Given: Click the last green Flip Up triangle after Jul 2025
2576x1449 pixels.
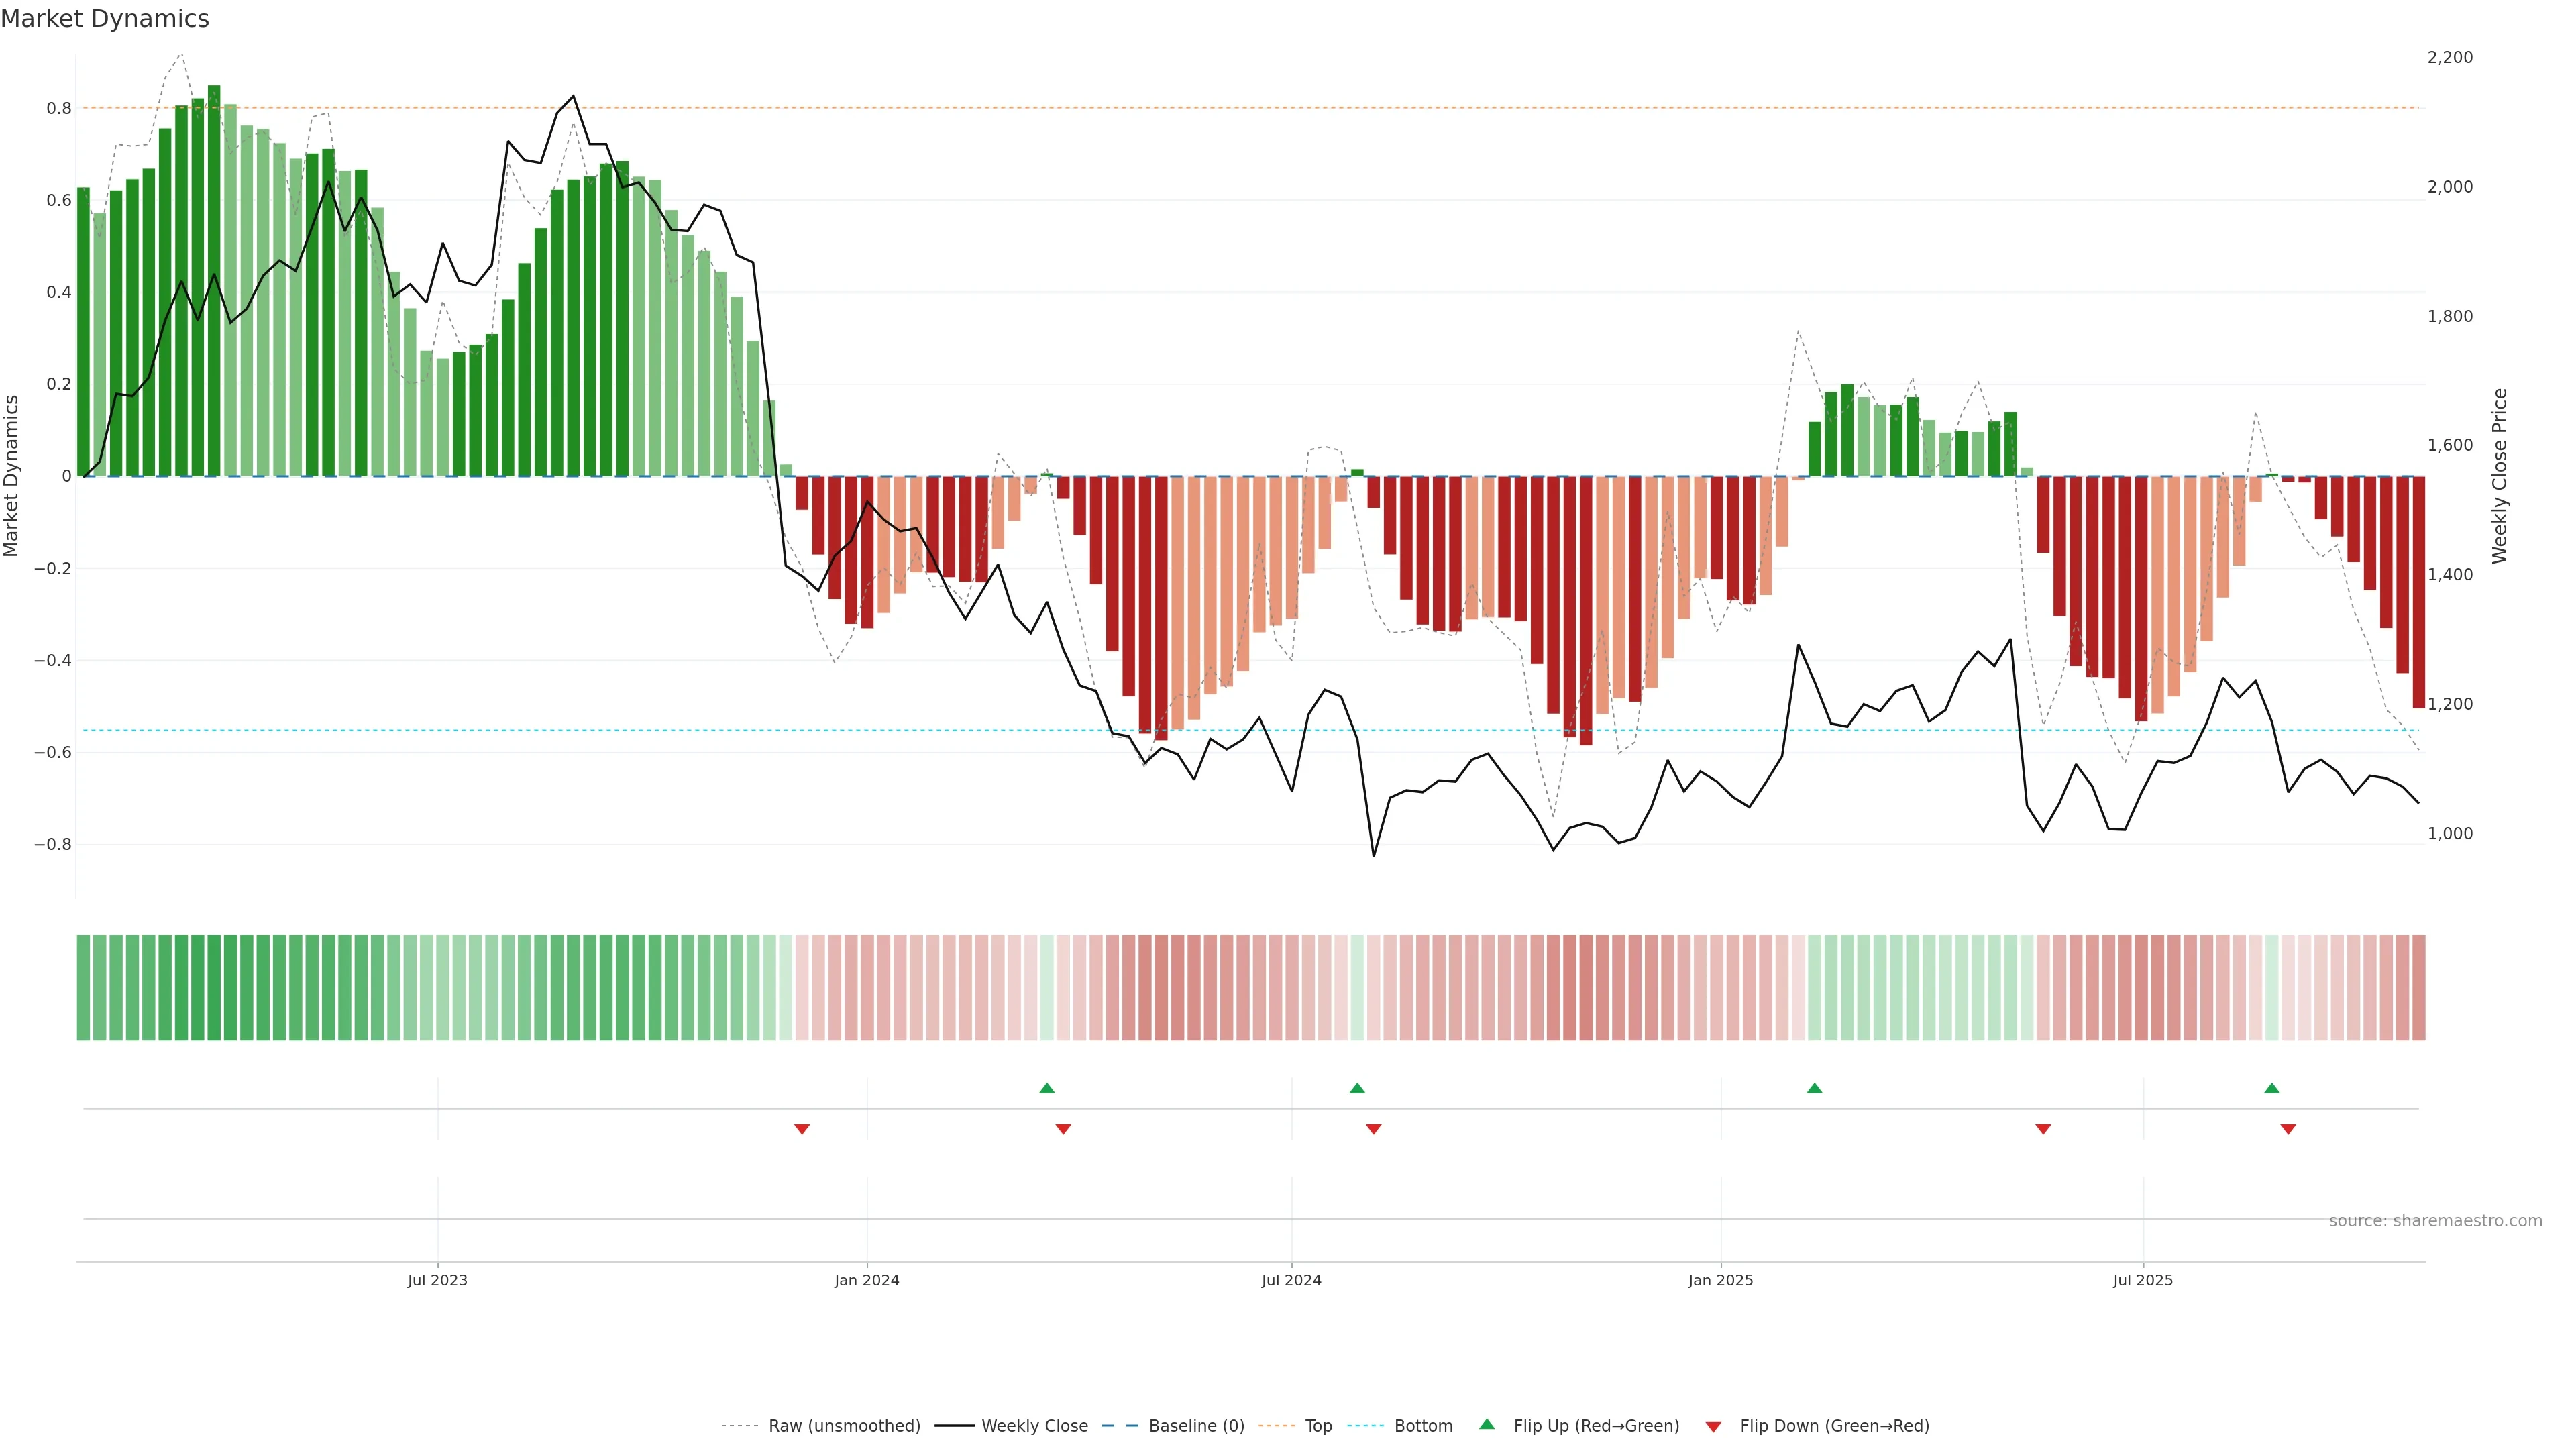Looking at the screenshot, I should point(2272,1088).
